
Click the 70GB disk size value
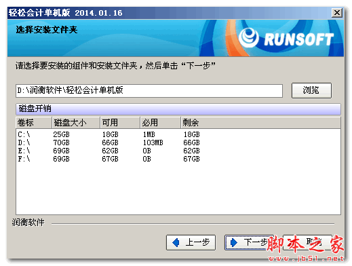click(x=61, y=142)
